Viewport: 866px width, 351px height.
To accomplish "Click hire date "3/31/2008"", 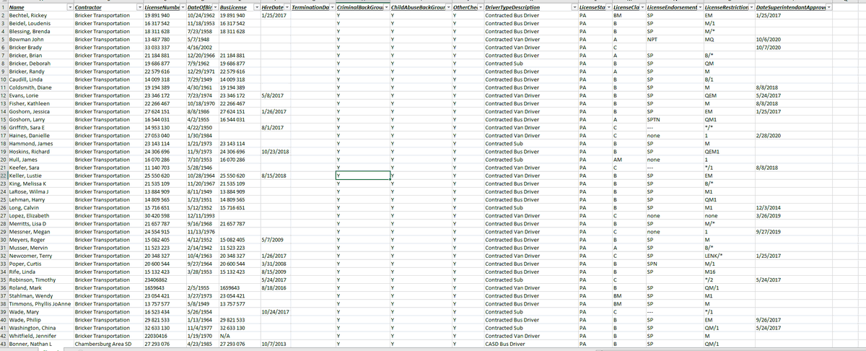I will pyautogui.click(x=275, y=264).
